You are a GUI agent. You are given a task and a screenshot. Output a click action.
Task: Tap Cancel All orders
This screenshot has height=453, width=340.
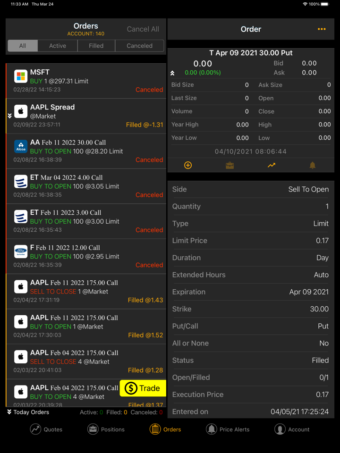point(143,29)
